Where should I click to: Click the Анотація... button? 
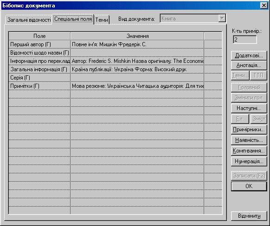coord(249,65)
